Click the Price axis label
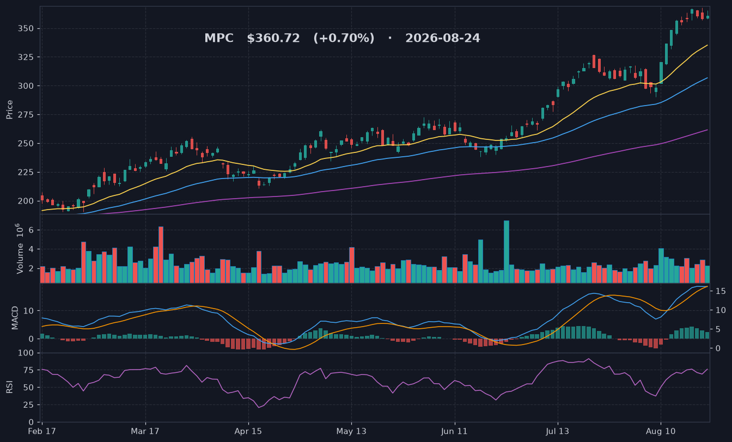Image resolution: width=732 pixels, height=442 pixels. pyautogui.click(x=9, y=109)
